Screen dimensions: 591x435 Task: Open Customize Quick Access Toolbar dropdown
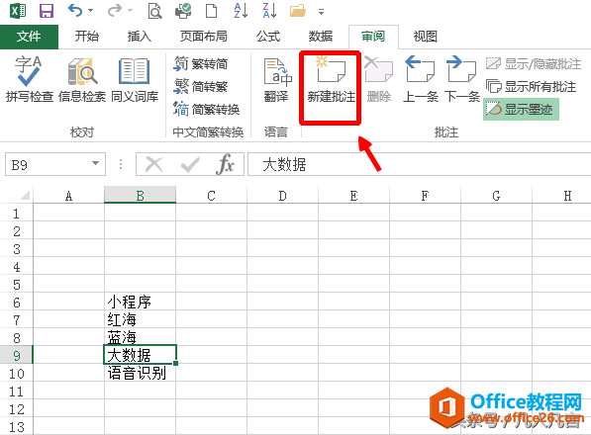pos(321,12)
